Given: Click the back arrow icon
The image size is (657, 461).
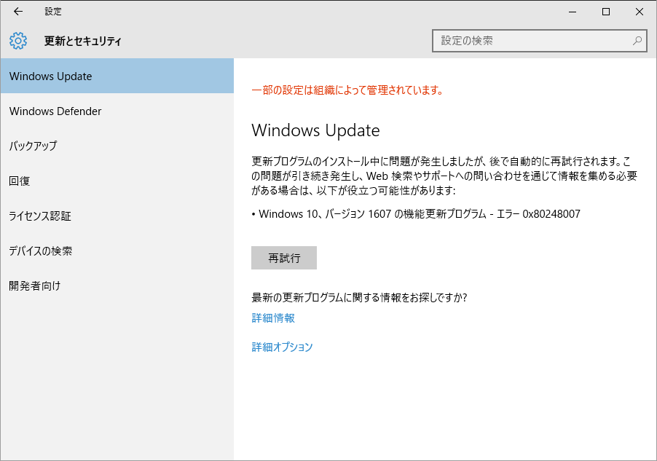Looking at the screenshot, I should [18, 12].
